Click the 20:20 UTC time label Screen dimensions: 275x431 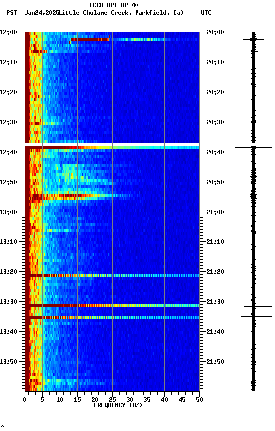(x=215, y=92)
